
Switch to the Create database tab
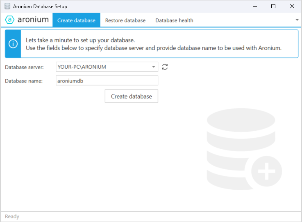(x=76, y=20)
